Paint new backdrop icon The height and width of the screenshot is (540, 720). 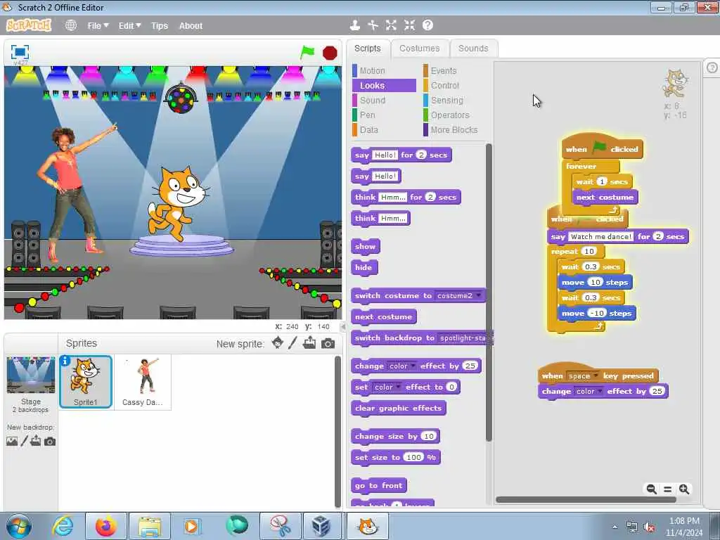[25, 442]
